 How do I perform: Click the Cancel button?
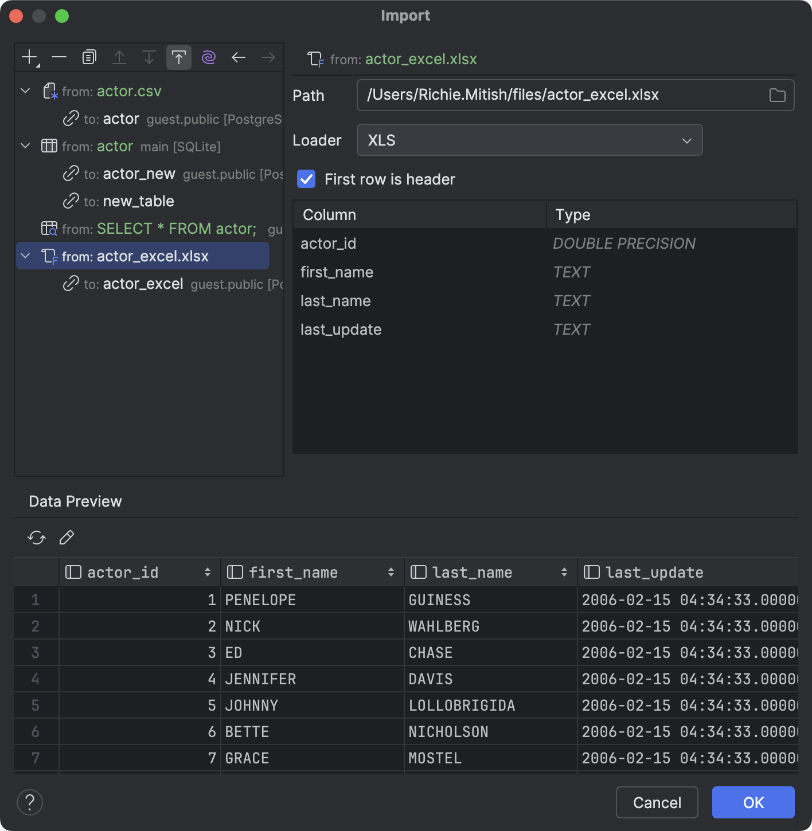coord(657,802)
